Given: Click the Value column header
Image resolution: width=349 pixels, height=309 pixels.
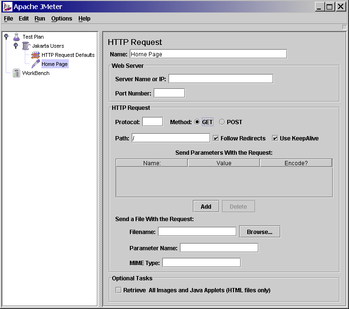Looking at the screenshot, I should (224, 163).
